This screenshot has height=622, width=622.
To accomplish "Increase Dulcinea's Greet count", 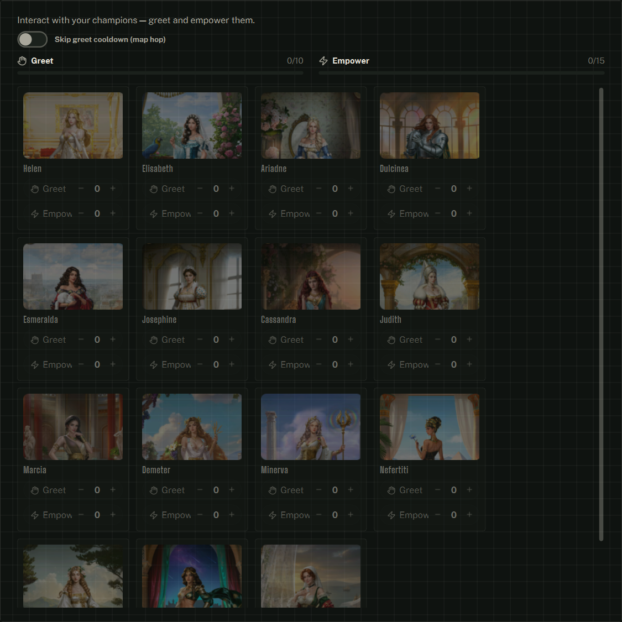I will pyautogui.click(x=469, y=189).
